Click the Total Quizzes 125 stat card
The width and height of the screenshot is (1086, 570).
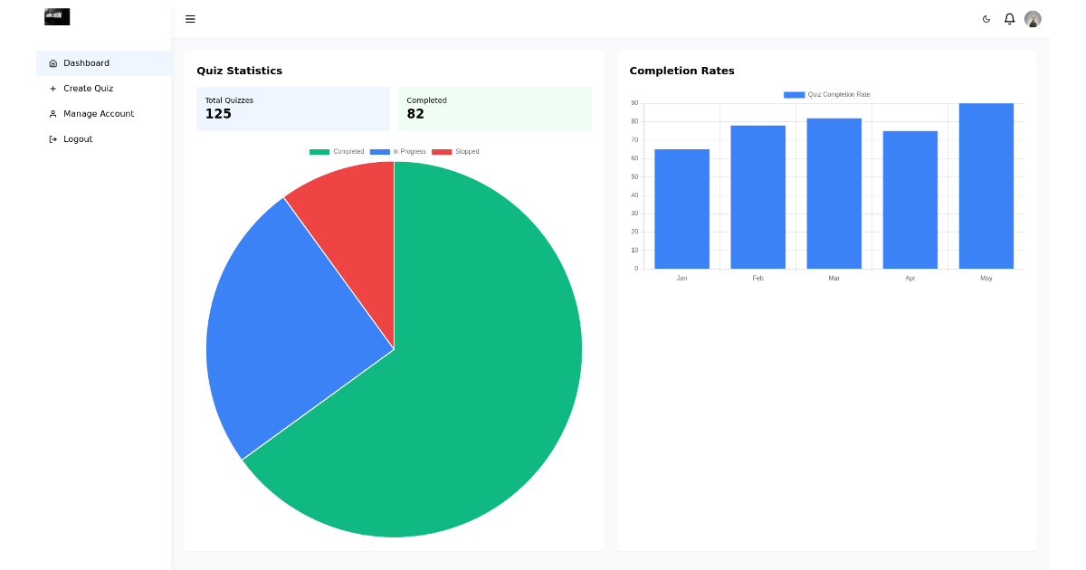(x=293, y=109)
